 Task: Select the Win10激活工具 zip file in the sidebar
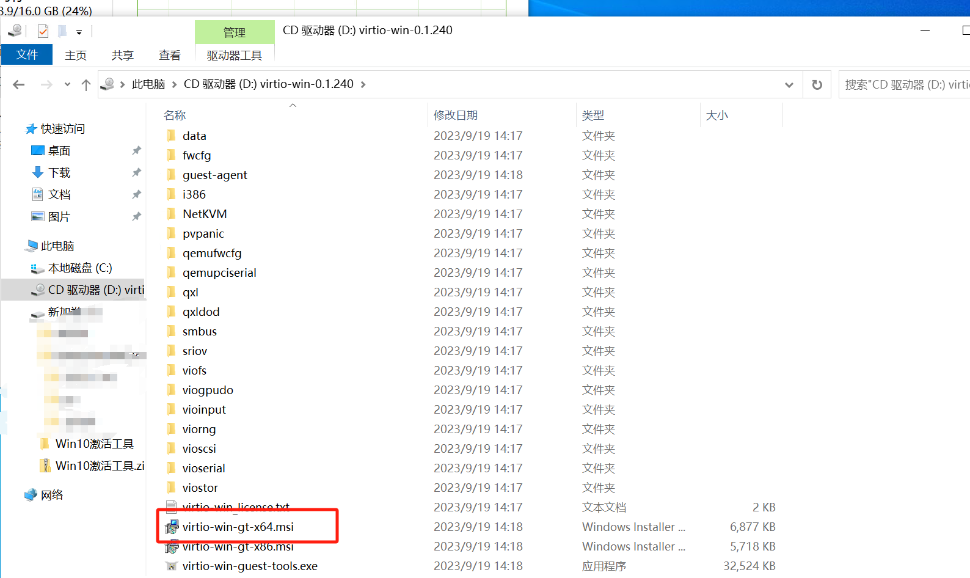[x=100, y=466]
